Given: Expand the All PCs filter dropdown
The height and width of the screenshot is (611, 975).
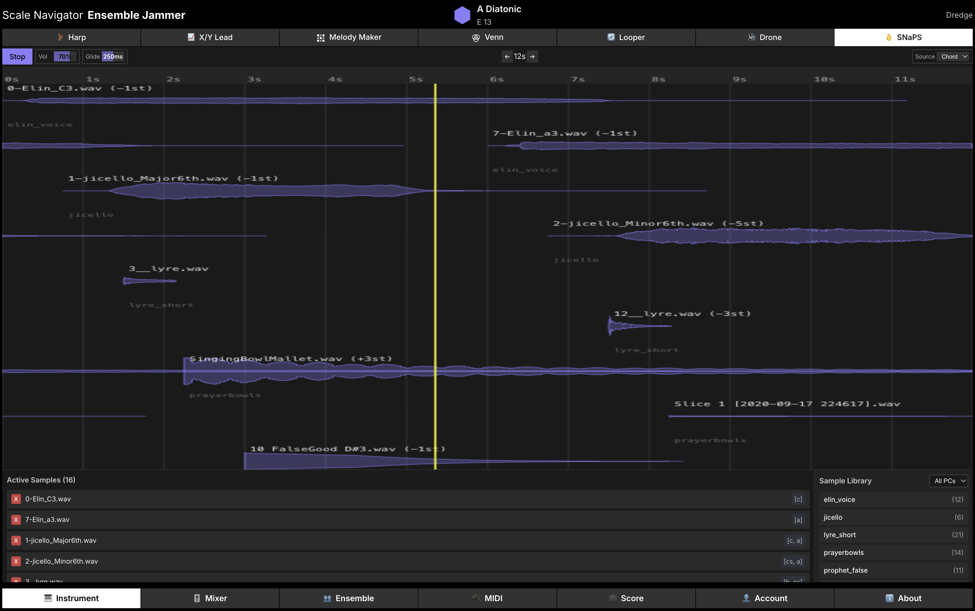Looking at the screenshot, I should [x=948, y=481].
